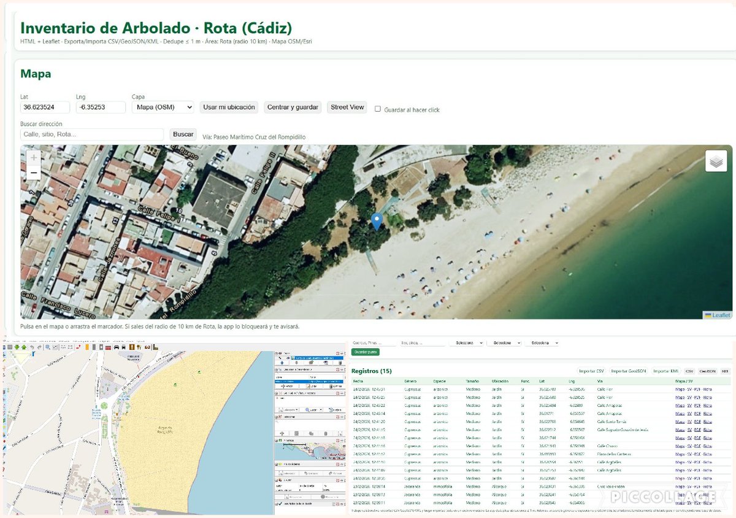Open the Leaflet attribution link
736x518 pixels.
pyautogui.click(x=721, y=315)
